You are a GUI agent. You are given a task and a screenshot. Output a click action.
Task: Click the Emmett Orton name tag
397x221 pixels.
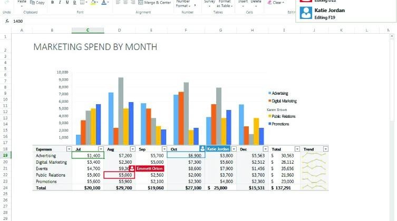coord(150,168)
